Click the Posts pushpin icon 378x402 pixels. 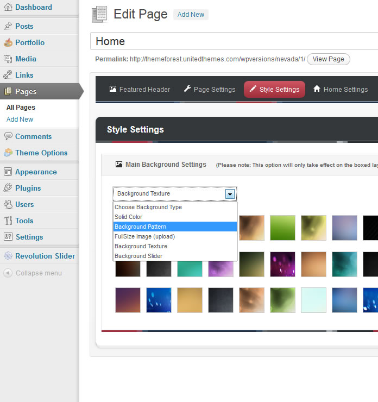[8, 26]
